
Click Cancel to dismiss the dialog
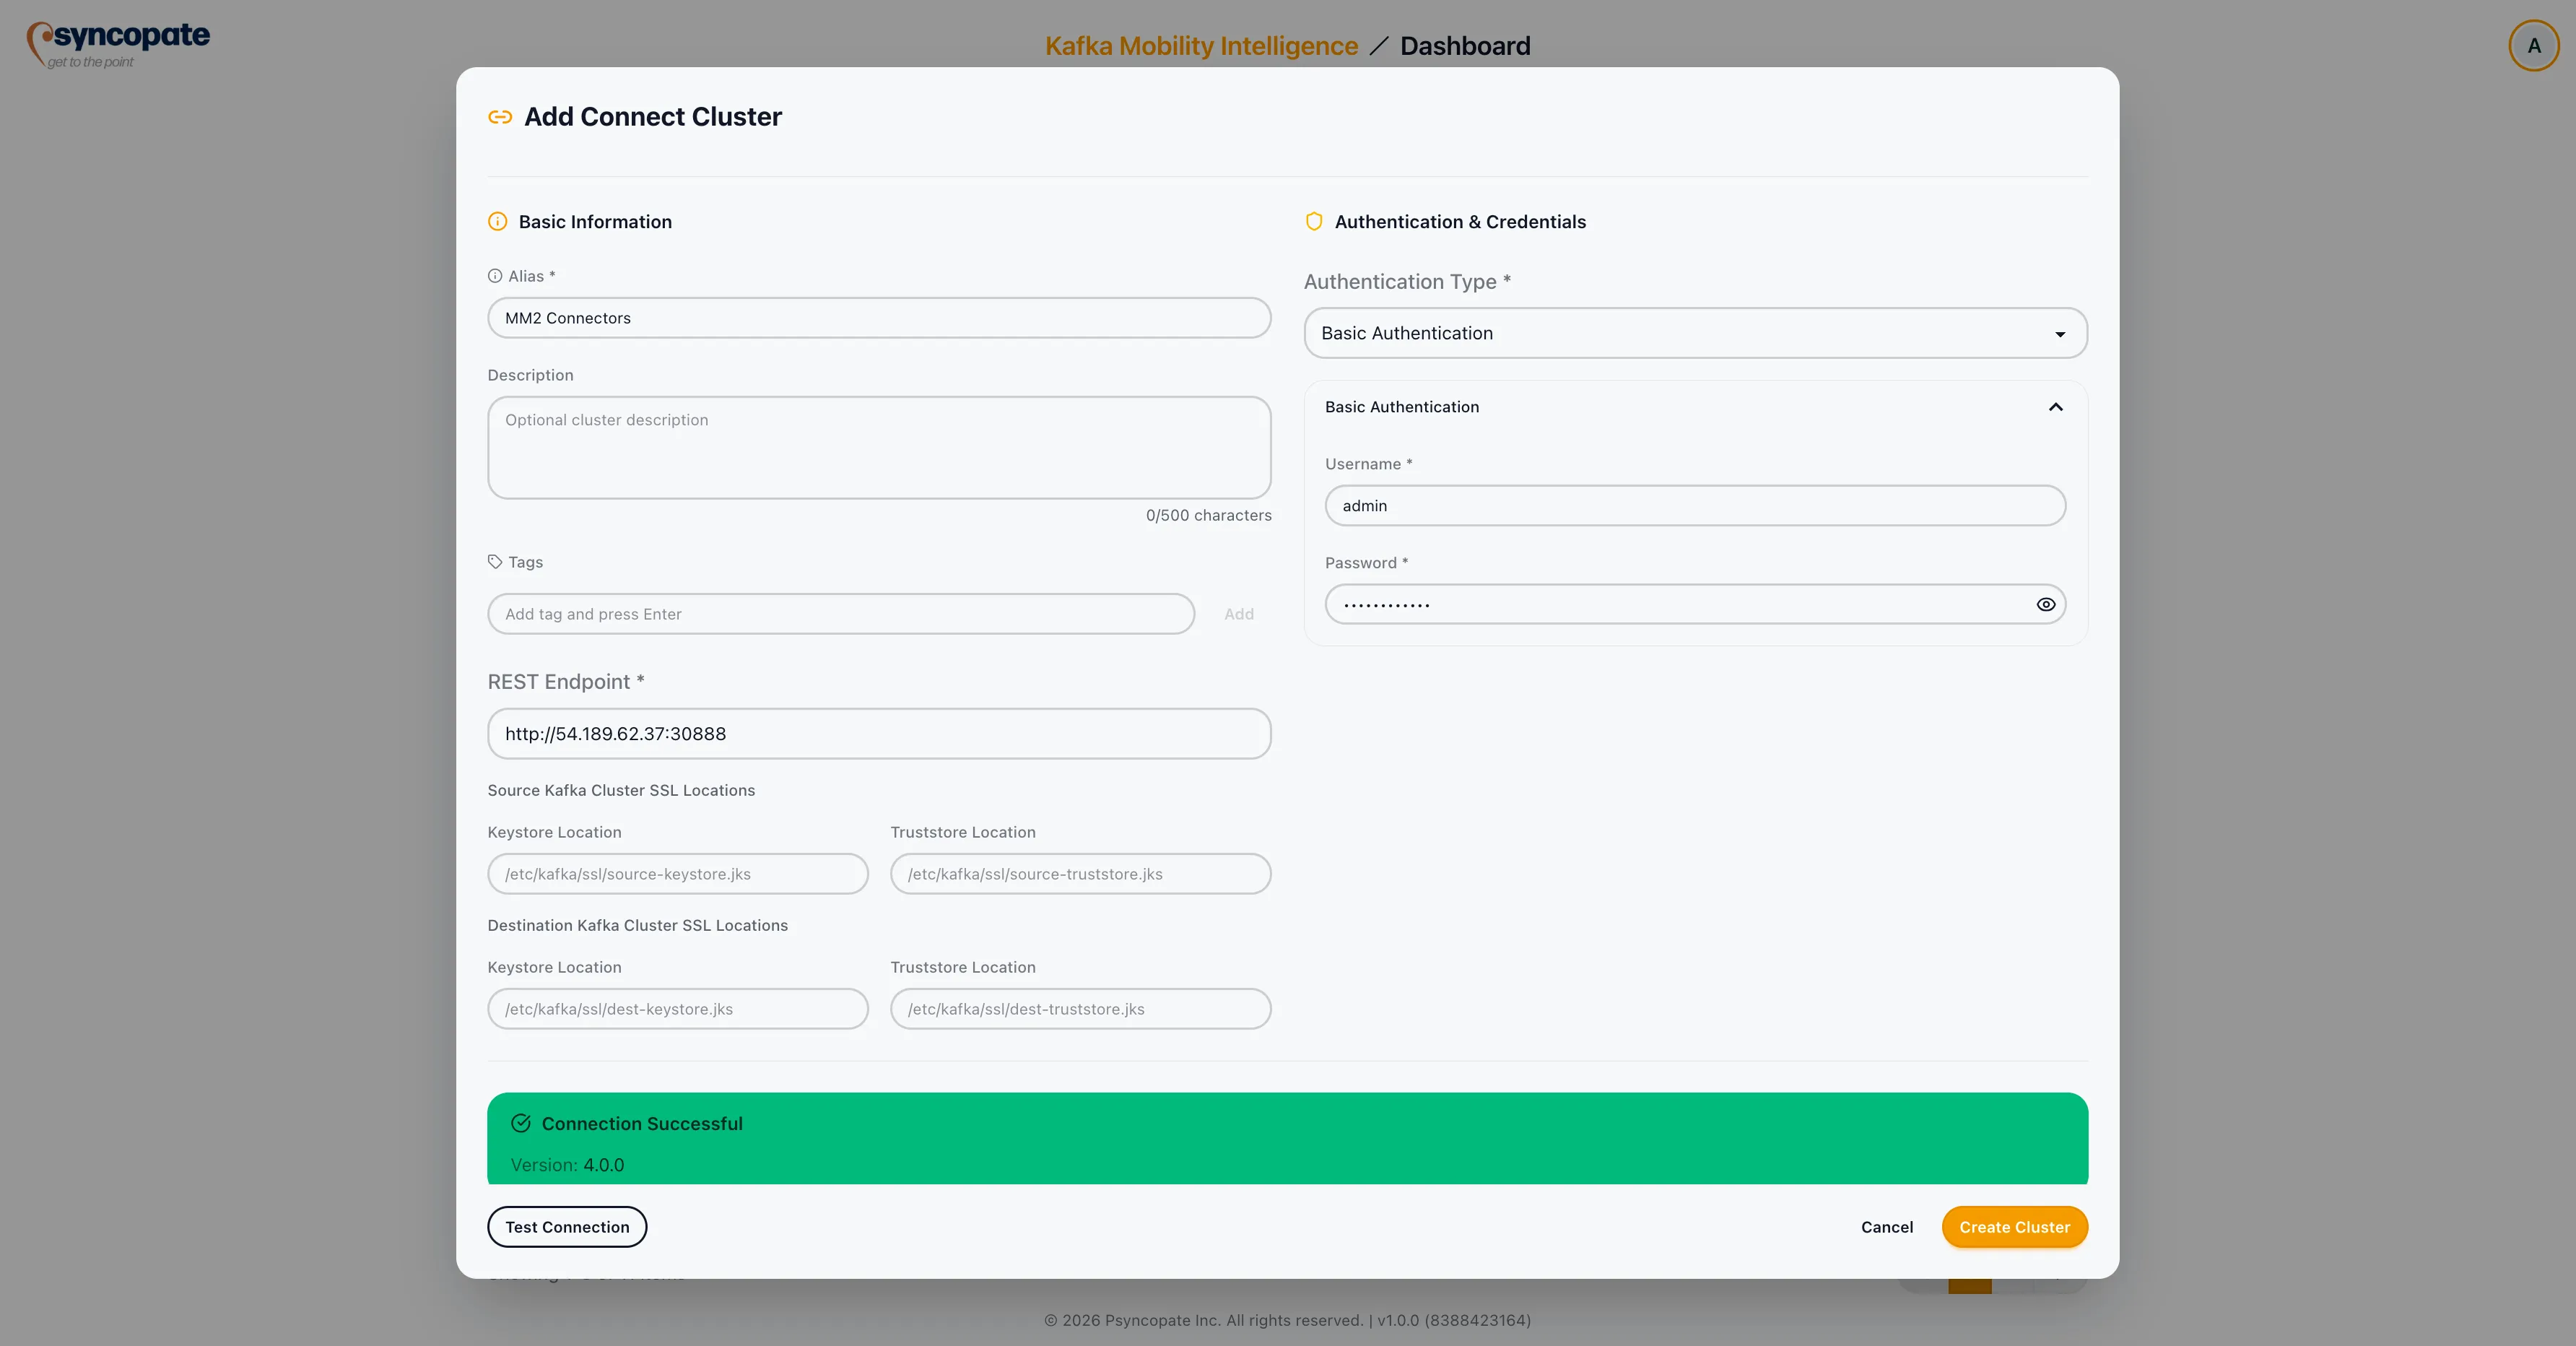coord(1886,1227)
